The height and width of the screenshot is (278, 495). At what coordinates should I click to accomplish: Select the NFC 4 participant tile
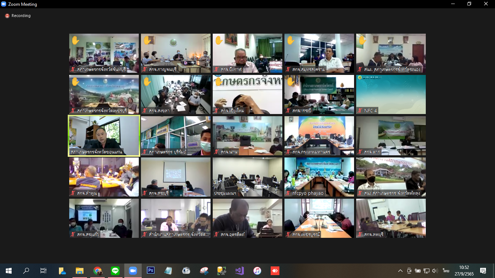coord(391,94)
